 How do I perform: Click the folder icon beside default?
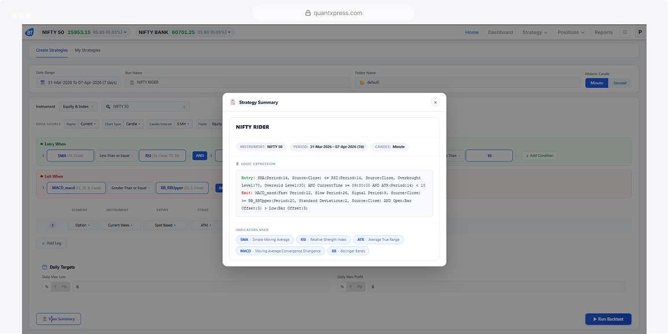click(x=362, y=83)
